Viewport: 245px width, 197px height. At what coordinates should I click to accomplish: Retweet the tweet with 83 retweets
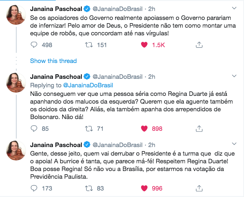(88, 188)
